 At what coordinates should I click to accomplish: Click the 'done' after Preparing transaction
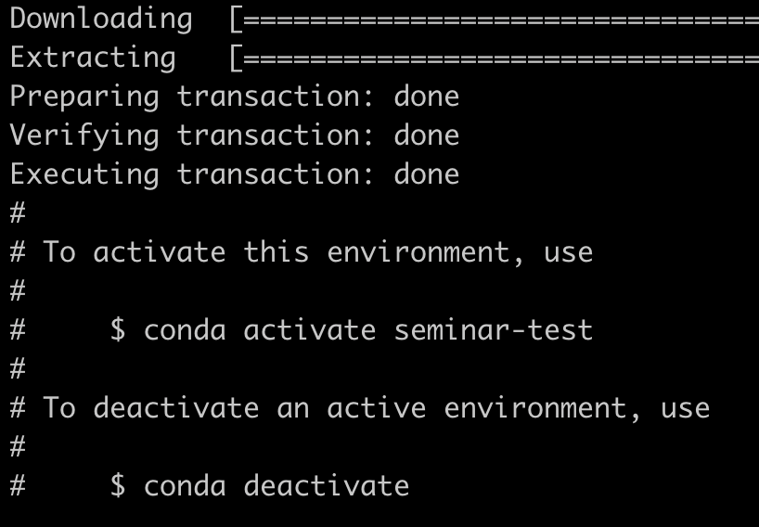click(x=427, y=96)
